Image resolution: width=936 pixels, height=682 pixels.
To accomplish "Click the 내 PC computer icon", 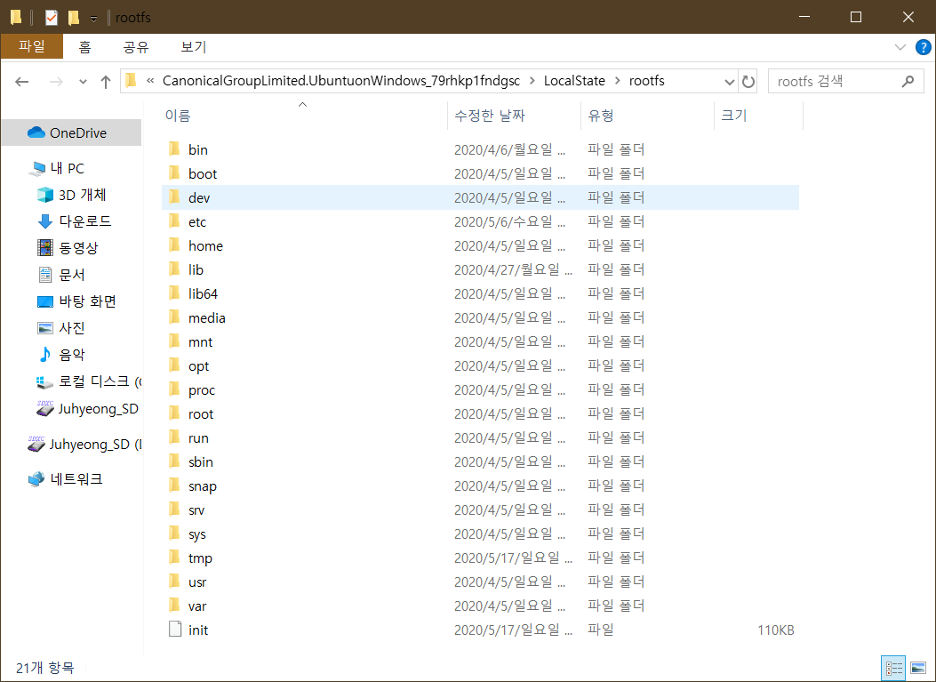I will 37,168.
